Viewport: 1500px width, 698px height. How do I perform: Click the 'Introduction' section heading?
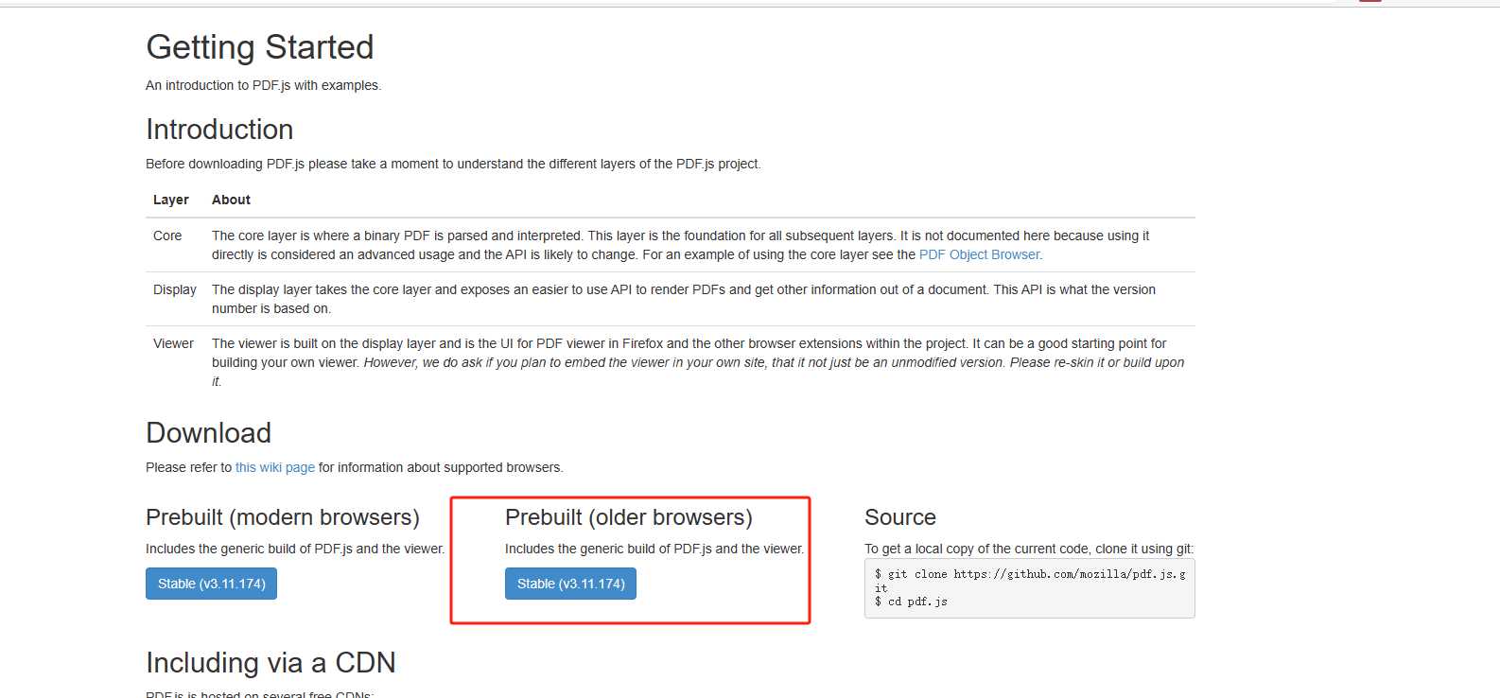click(218, 130)
